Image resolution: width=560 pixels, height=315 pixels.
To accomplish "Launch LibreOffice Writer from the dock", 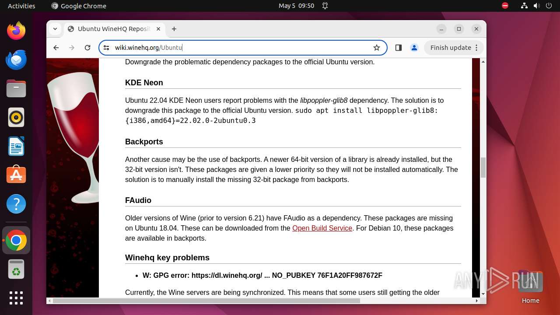I will [16, 147].
